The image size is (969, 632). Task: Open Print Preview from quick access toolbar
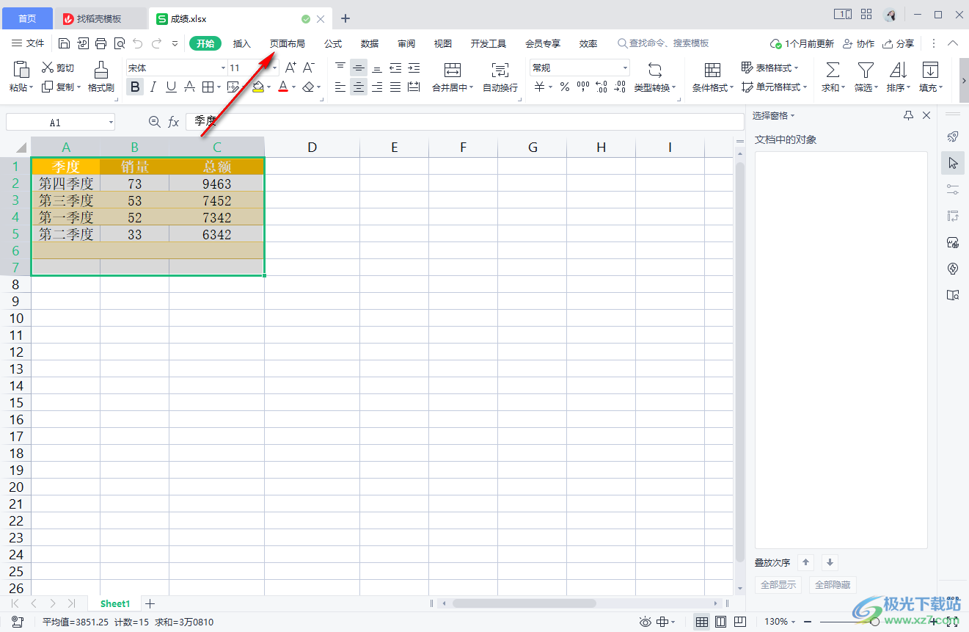tap(120, 43)
